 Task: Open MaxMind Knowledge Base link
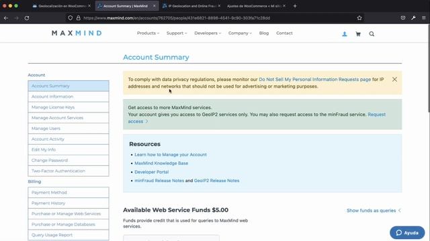point(161,163)
